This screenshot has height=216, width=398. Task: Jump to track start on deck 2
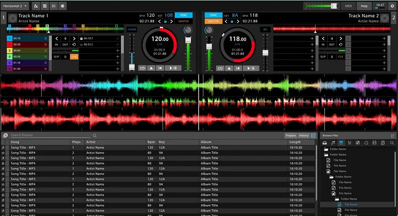coord(238,68)
